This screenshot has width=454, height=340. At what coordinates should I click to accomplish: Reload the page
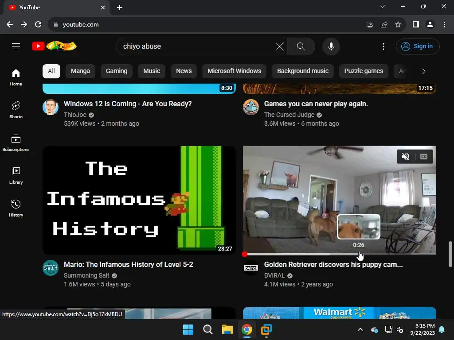click(38, 25)
